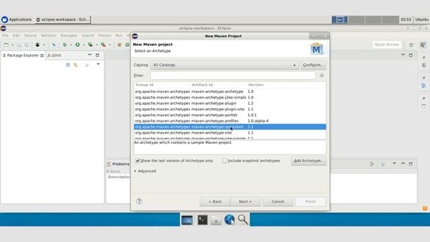Open the Problems view menu arrow
This screenshot has height=242, width=430.
point(394,164)
